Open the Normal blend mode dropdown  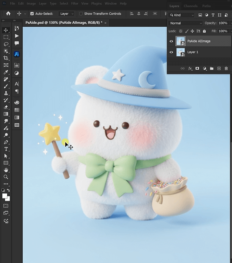[x=185, y=23]
